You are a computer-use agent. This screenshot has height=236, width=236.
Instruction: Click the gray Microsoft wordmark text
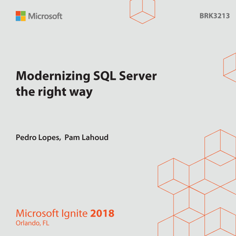(45, 16)
